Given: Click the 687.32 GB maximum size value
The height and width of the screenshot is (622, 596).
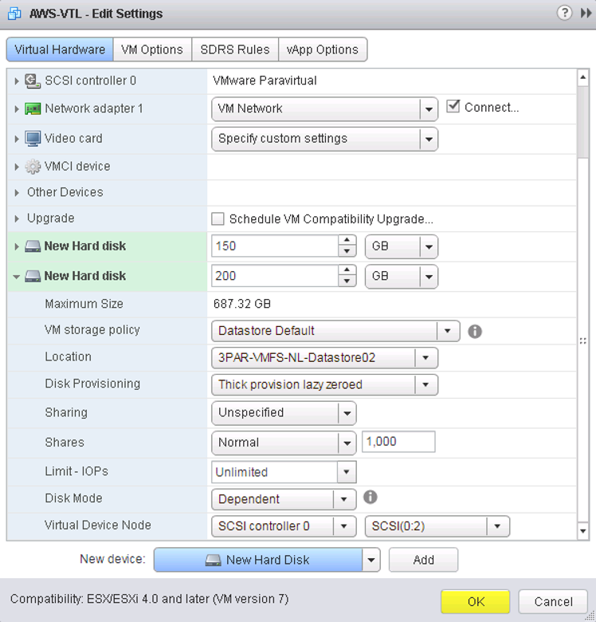Looking at the screenshot, I should click(x=241, y=305).
